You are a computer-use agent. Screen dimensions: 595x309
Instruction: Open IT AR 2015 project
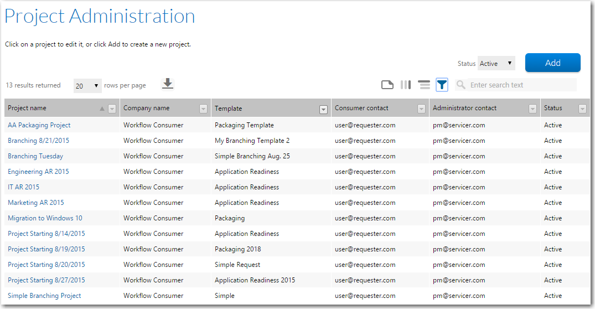[x=24, y=187]
